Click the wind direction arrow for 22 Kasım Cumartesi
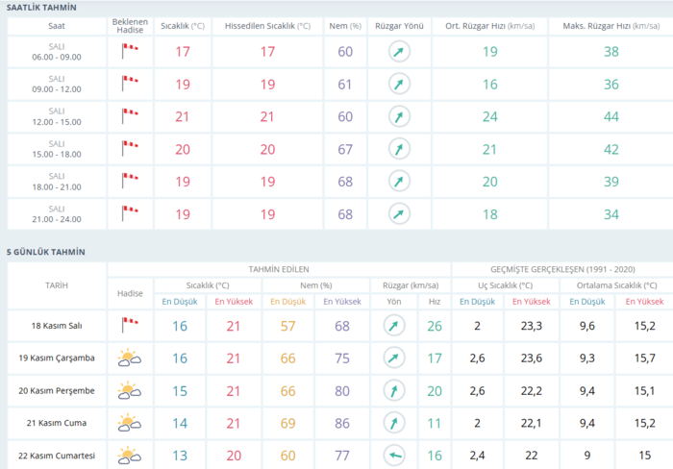 point(395,455)
